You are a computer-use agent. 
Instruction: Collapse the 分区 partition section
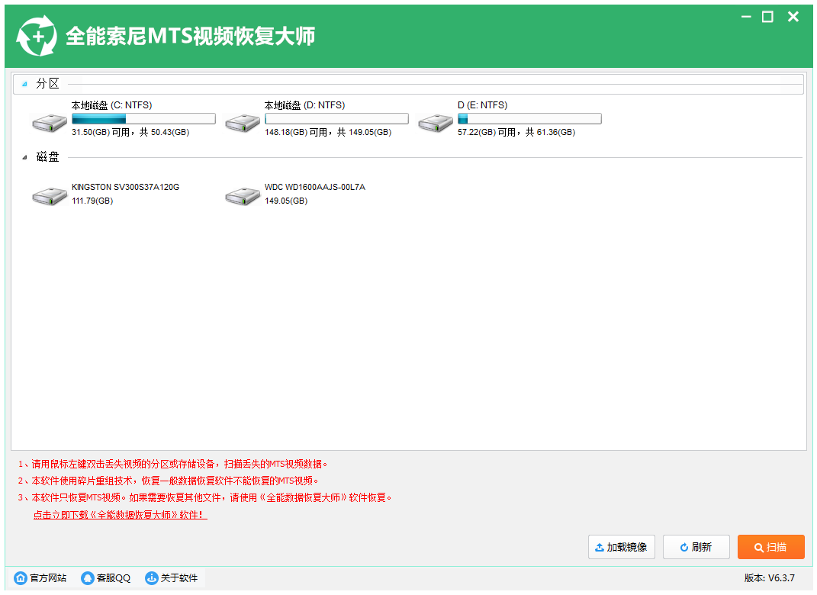pyautogui.click(x=24, y=84)
